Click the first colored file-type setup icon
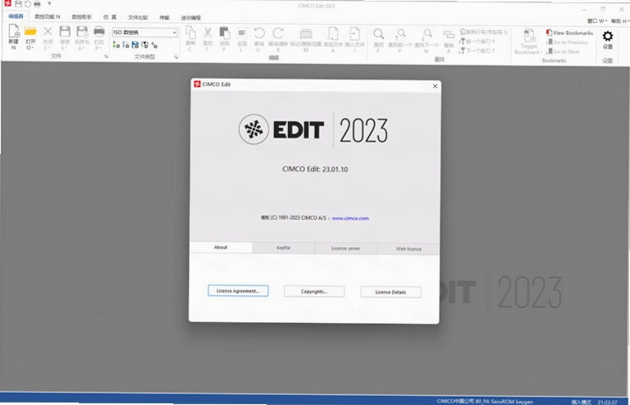 point(116,44)
